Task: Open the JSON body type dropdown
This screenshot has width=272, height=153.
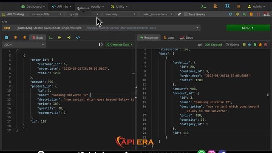Action: (x=24, y=45)
